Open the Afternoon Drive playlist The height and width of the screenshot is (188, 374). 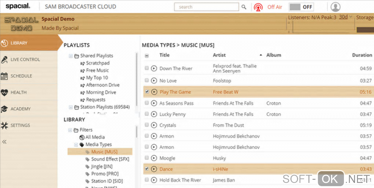click(x=103, y=85)
